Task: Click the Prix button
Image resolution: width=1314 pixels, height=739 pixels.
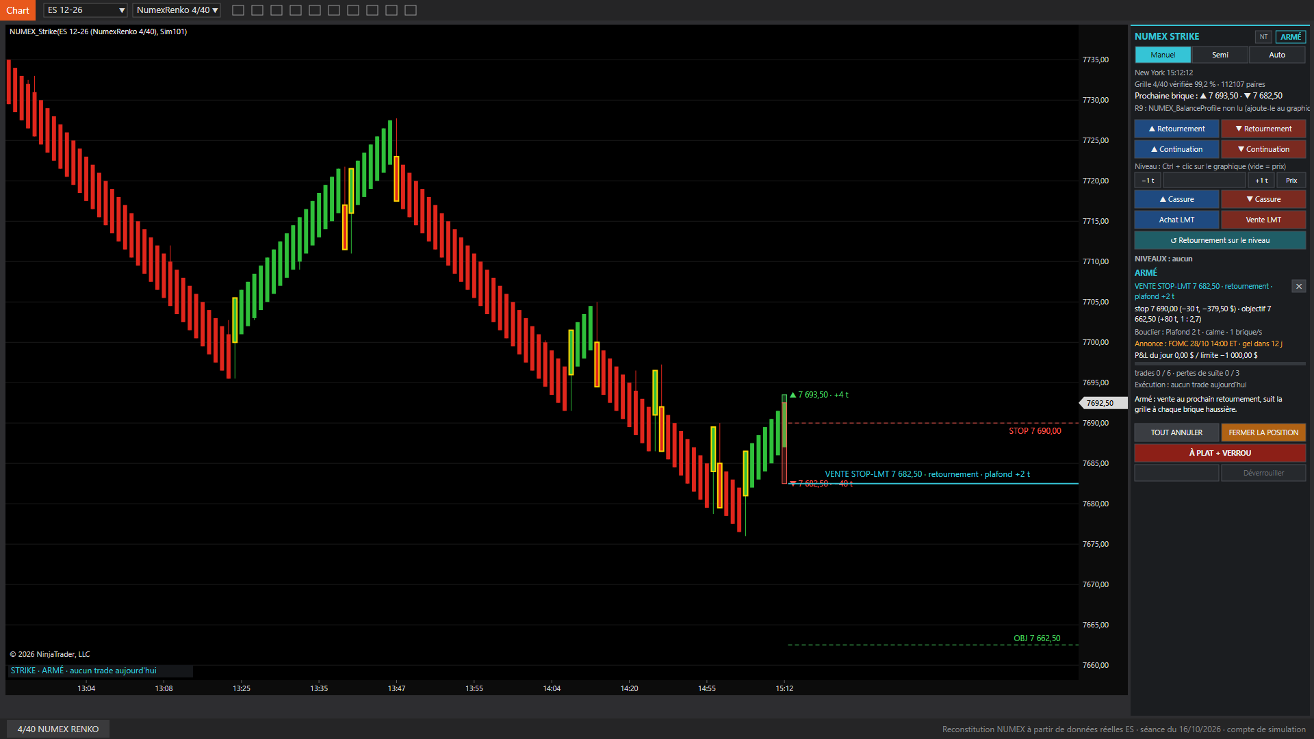Action: pos(1291,181)
